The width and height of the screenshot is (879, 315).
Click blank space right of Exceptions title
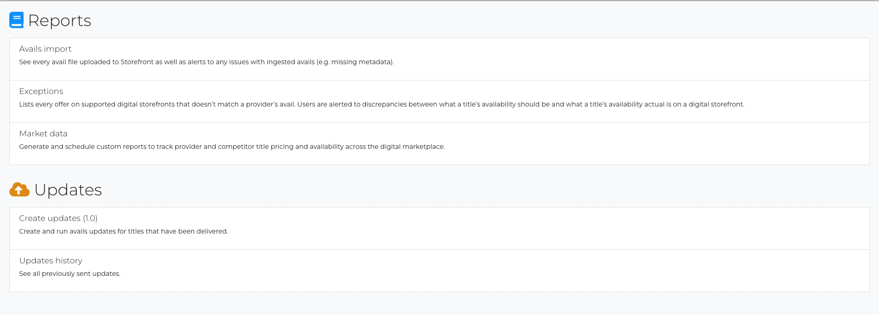[x=419, y=91]
